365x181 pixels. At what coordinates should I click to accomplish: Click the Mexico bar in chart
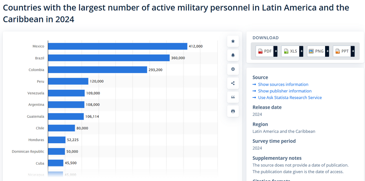[117, 46]
